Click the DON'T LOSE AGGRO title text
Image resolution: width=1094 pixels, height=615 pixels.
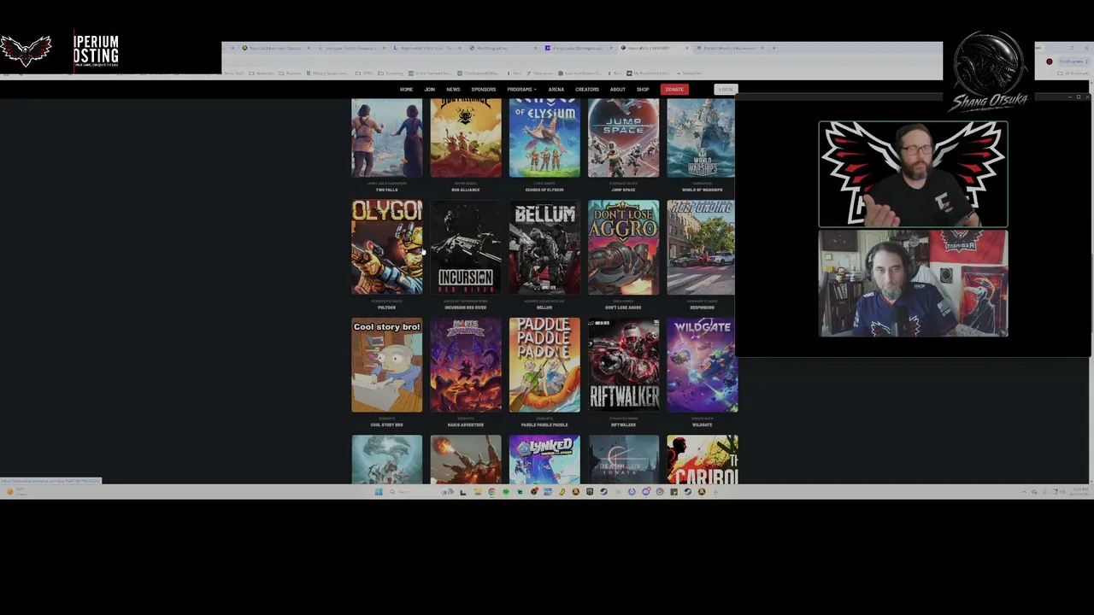623,307
